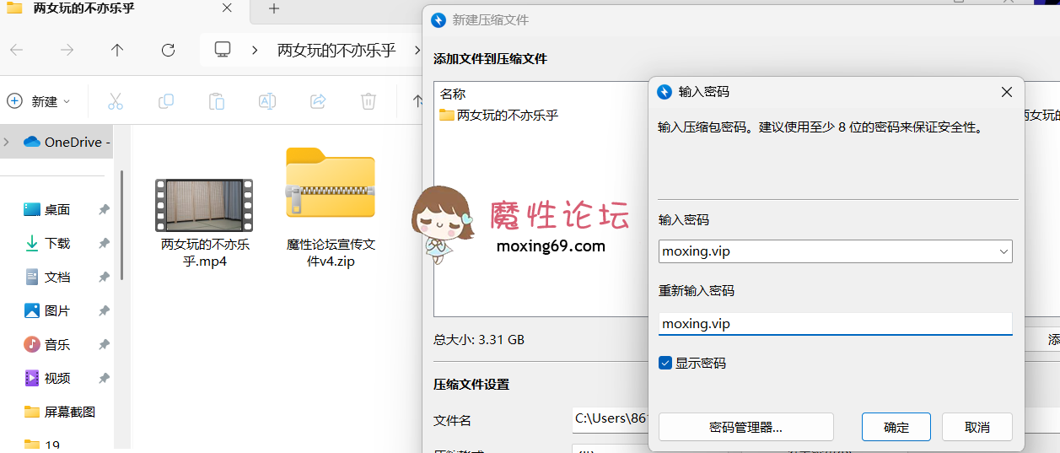
Task: Close the 两女玩的不亦乐乎 Explorer tab
Action: tap(227, 8)
